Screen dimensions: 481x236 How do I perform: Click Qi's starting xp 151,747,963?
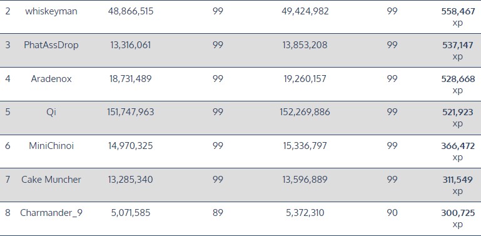click(x=131, y=112)
